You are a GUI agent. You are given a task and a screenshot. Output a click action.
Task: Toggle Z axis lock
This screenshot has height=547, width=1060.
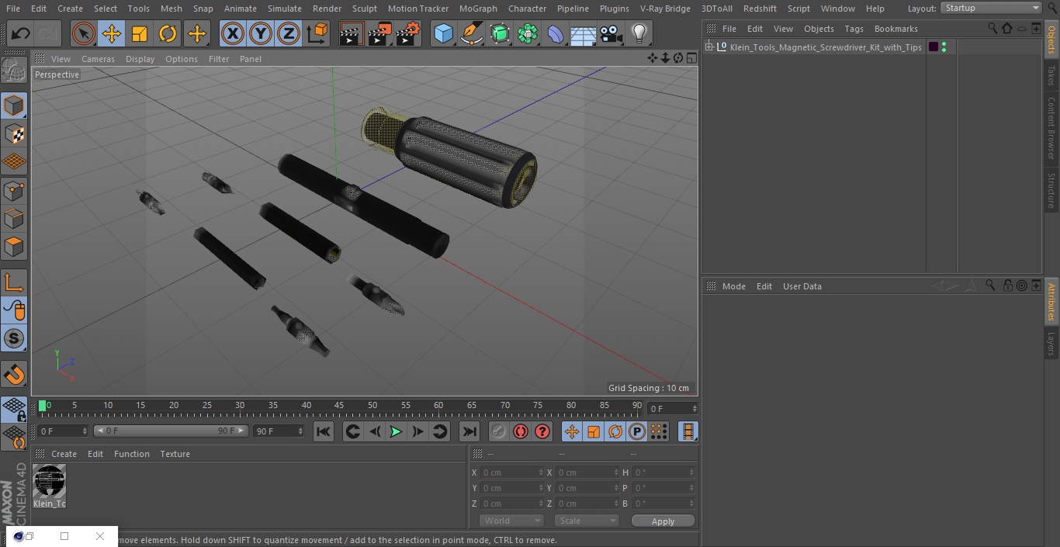coord(289,33)
